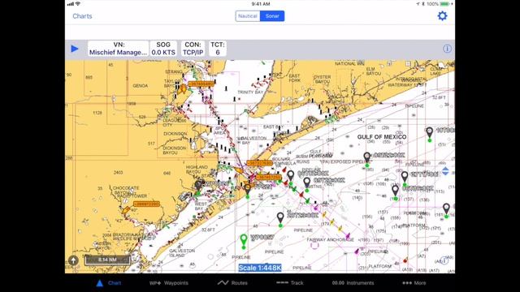Tap the orange AIS label near Taylor Bayou
This screenshot has width=520, height=292.
click(201, 84)
